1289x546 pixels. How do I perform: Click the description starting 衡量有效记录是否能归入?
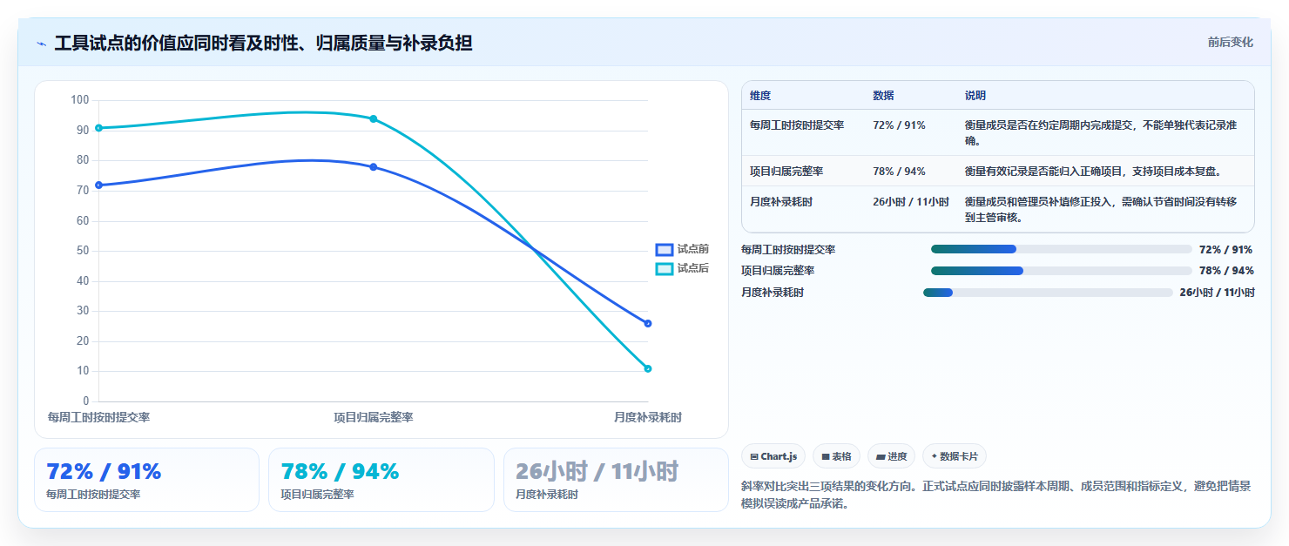click(1093, 172)
